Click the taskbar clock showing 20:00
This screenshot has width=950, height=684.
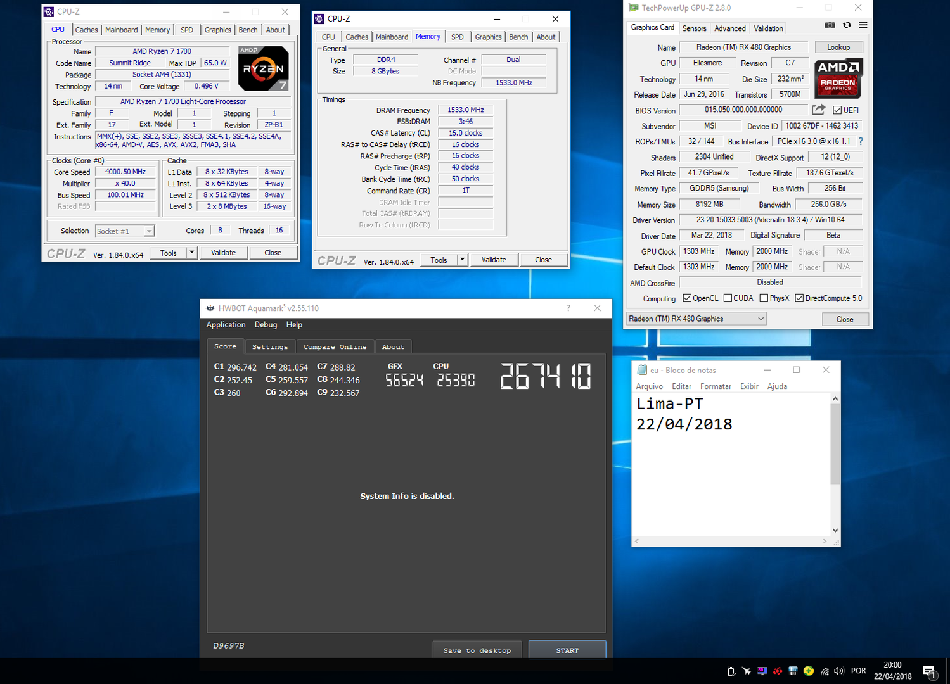tap(892, 671)
